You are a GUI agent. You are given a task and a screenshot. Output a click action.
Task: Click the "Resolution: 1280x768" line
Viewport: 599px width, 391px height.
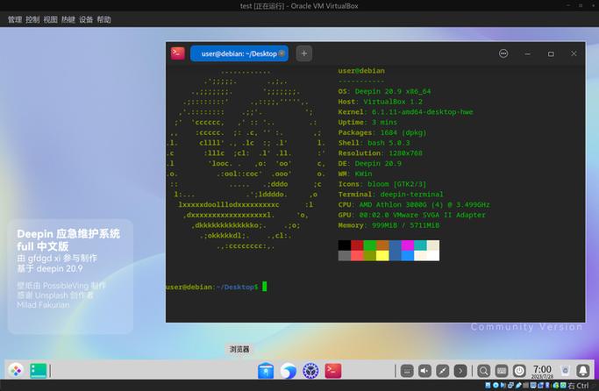point(380,153)
